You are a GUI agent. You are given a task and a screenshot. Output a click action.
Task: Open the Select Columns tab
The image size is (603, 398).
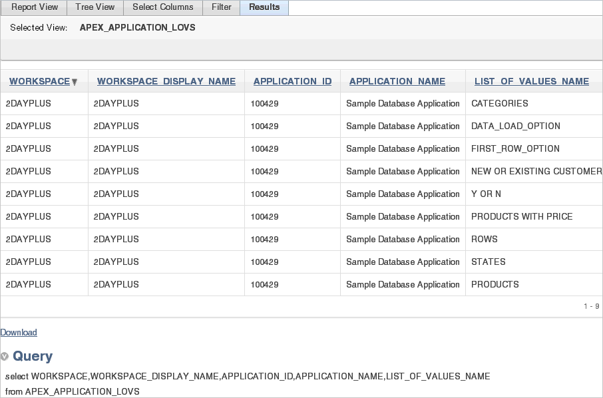pyautogui.click(x=163, y=7)
